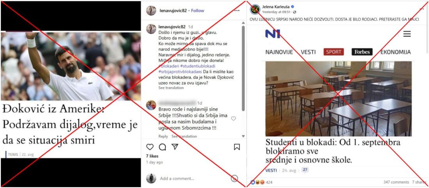
Task: Save post with bookmark icon
Action: tap(237, 147)
